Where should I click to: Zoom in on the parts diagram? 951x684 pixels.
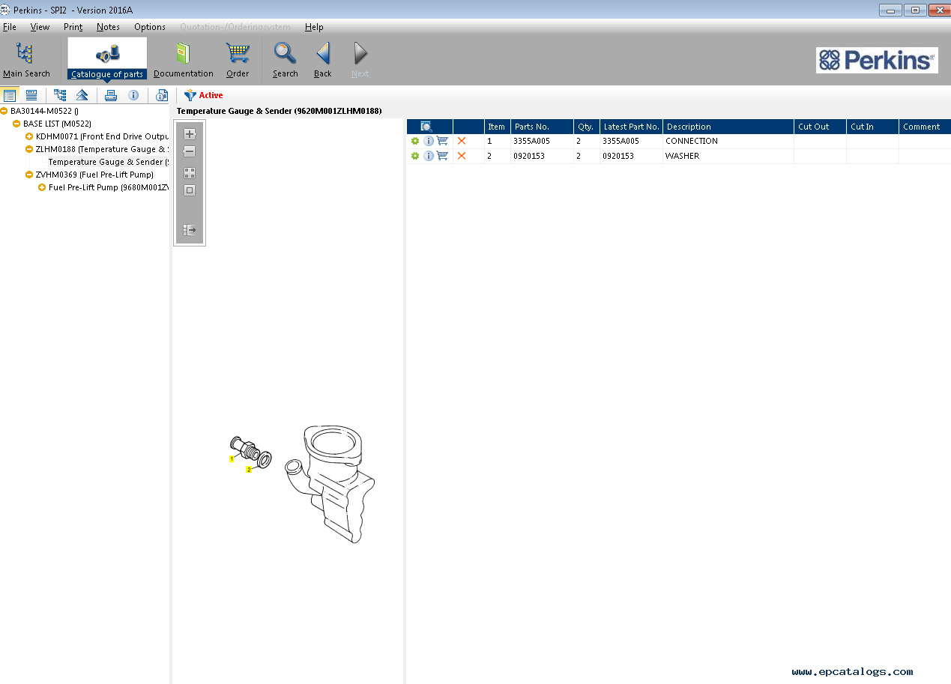[x=190, y=134]
